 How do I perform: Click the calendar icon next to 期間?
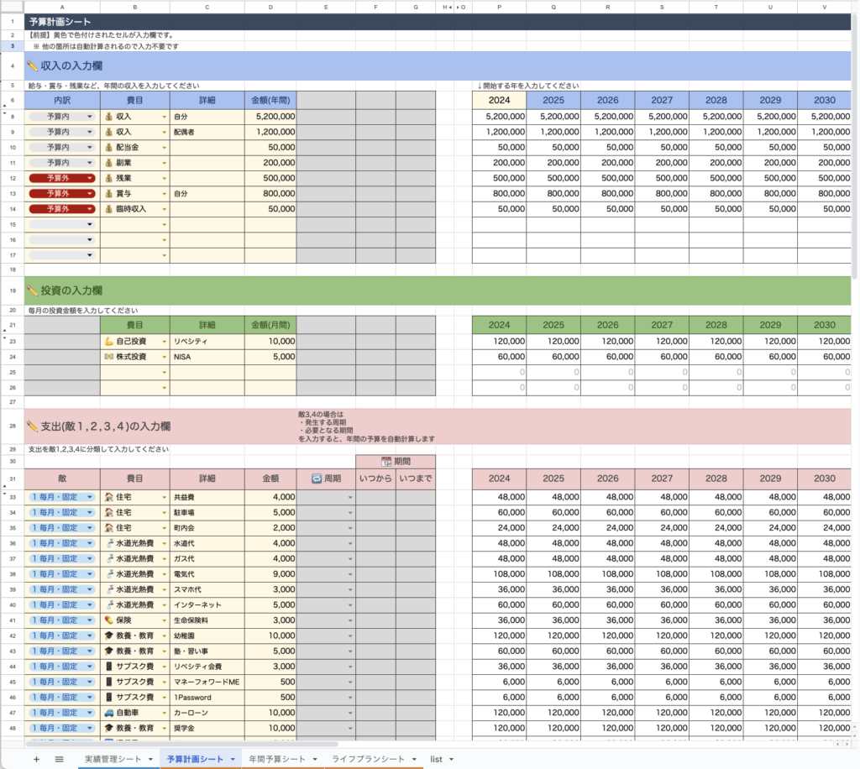pos(386,462)
